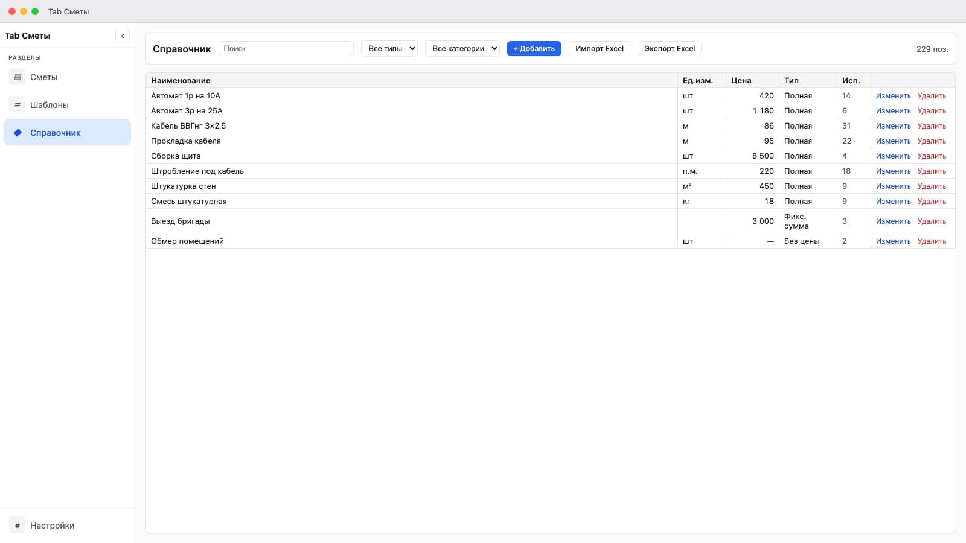Viewport: 966px width, 543px height.
Task: Click Удалить for Прокладка кабеля
Action: (932, 141)
